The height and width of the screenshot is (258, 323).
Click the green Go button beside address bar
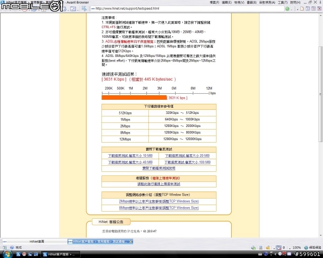click(287, 9)
